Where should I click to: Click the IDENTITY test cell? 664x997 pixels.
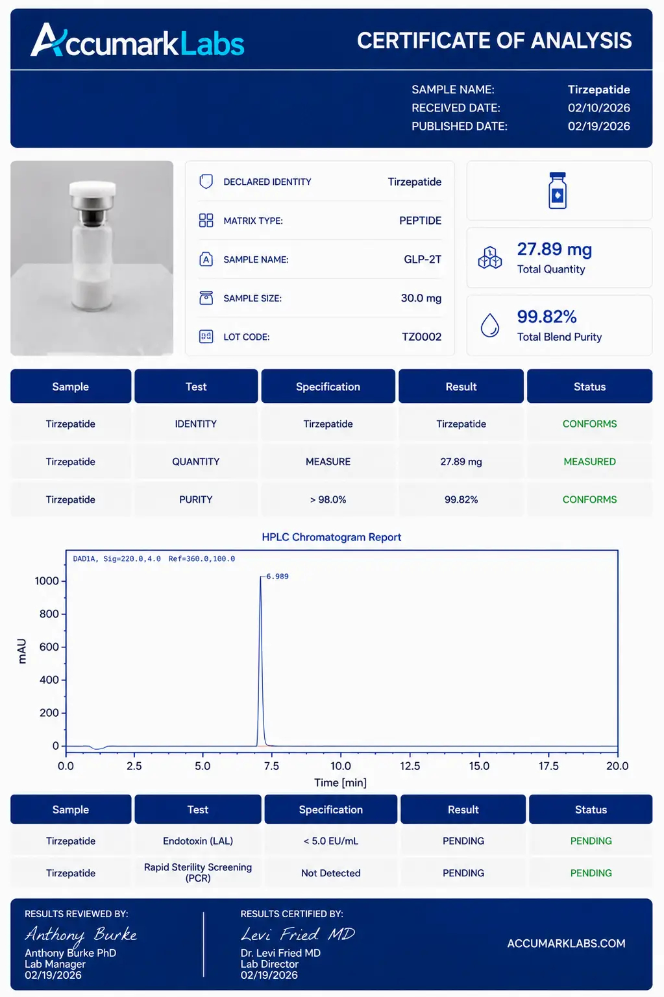point(196,424)
